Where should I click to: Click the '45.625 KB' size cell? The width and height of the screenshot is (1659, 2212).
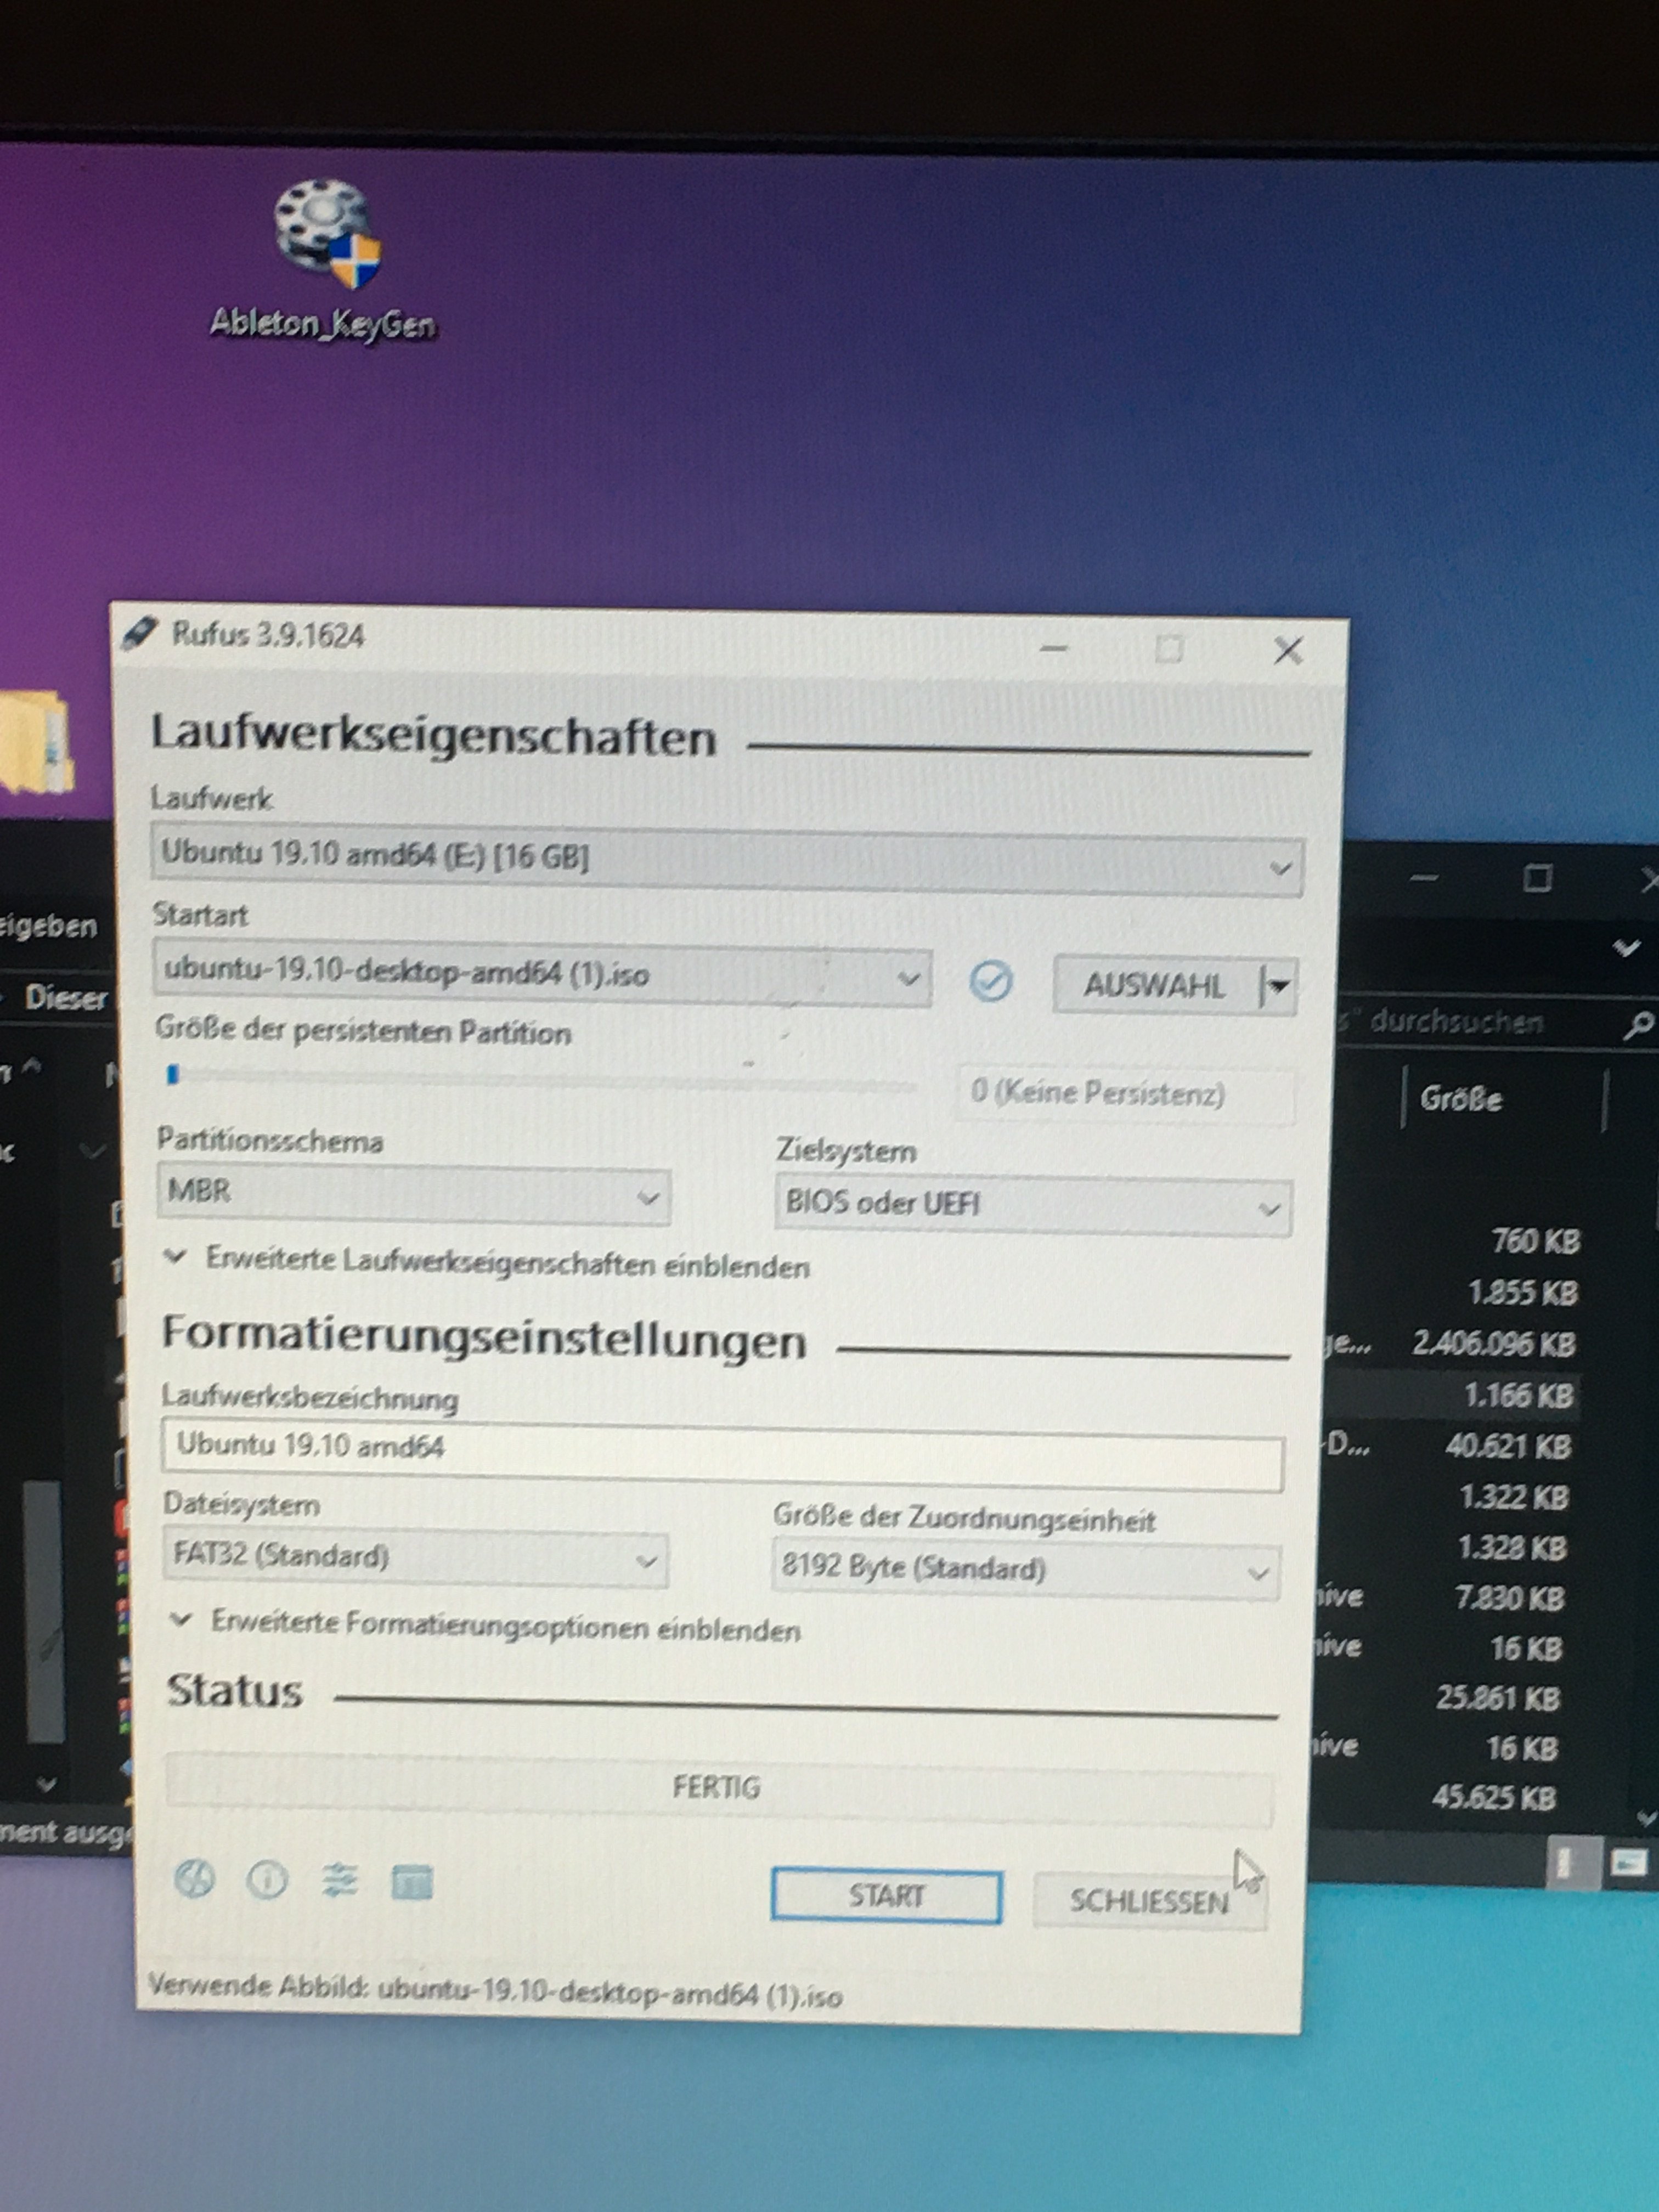(x=1493, y=1798)
